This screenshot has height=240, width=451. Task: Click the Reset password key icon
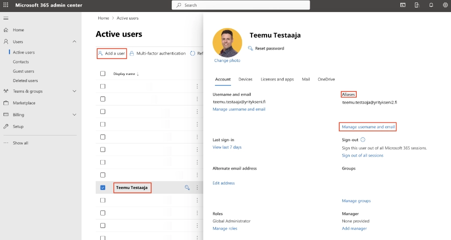click(251, 48)
